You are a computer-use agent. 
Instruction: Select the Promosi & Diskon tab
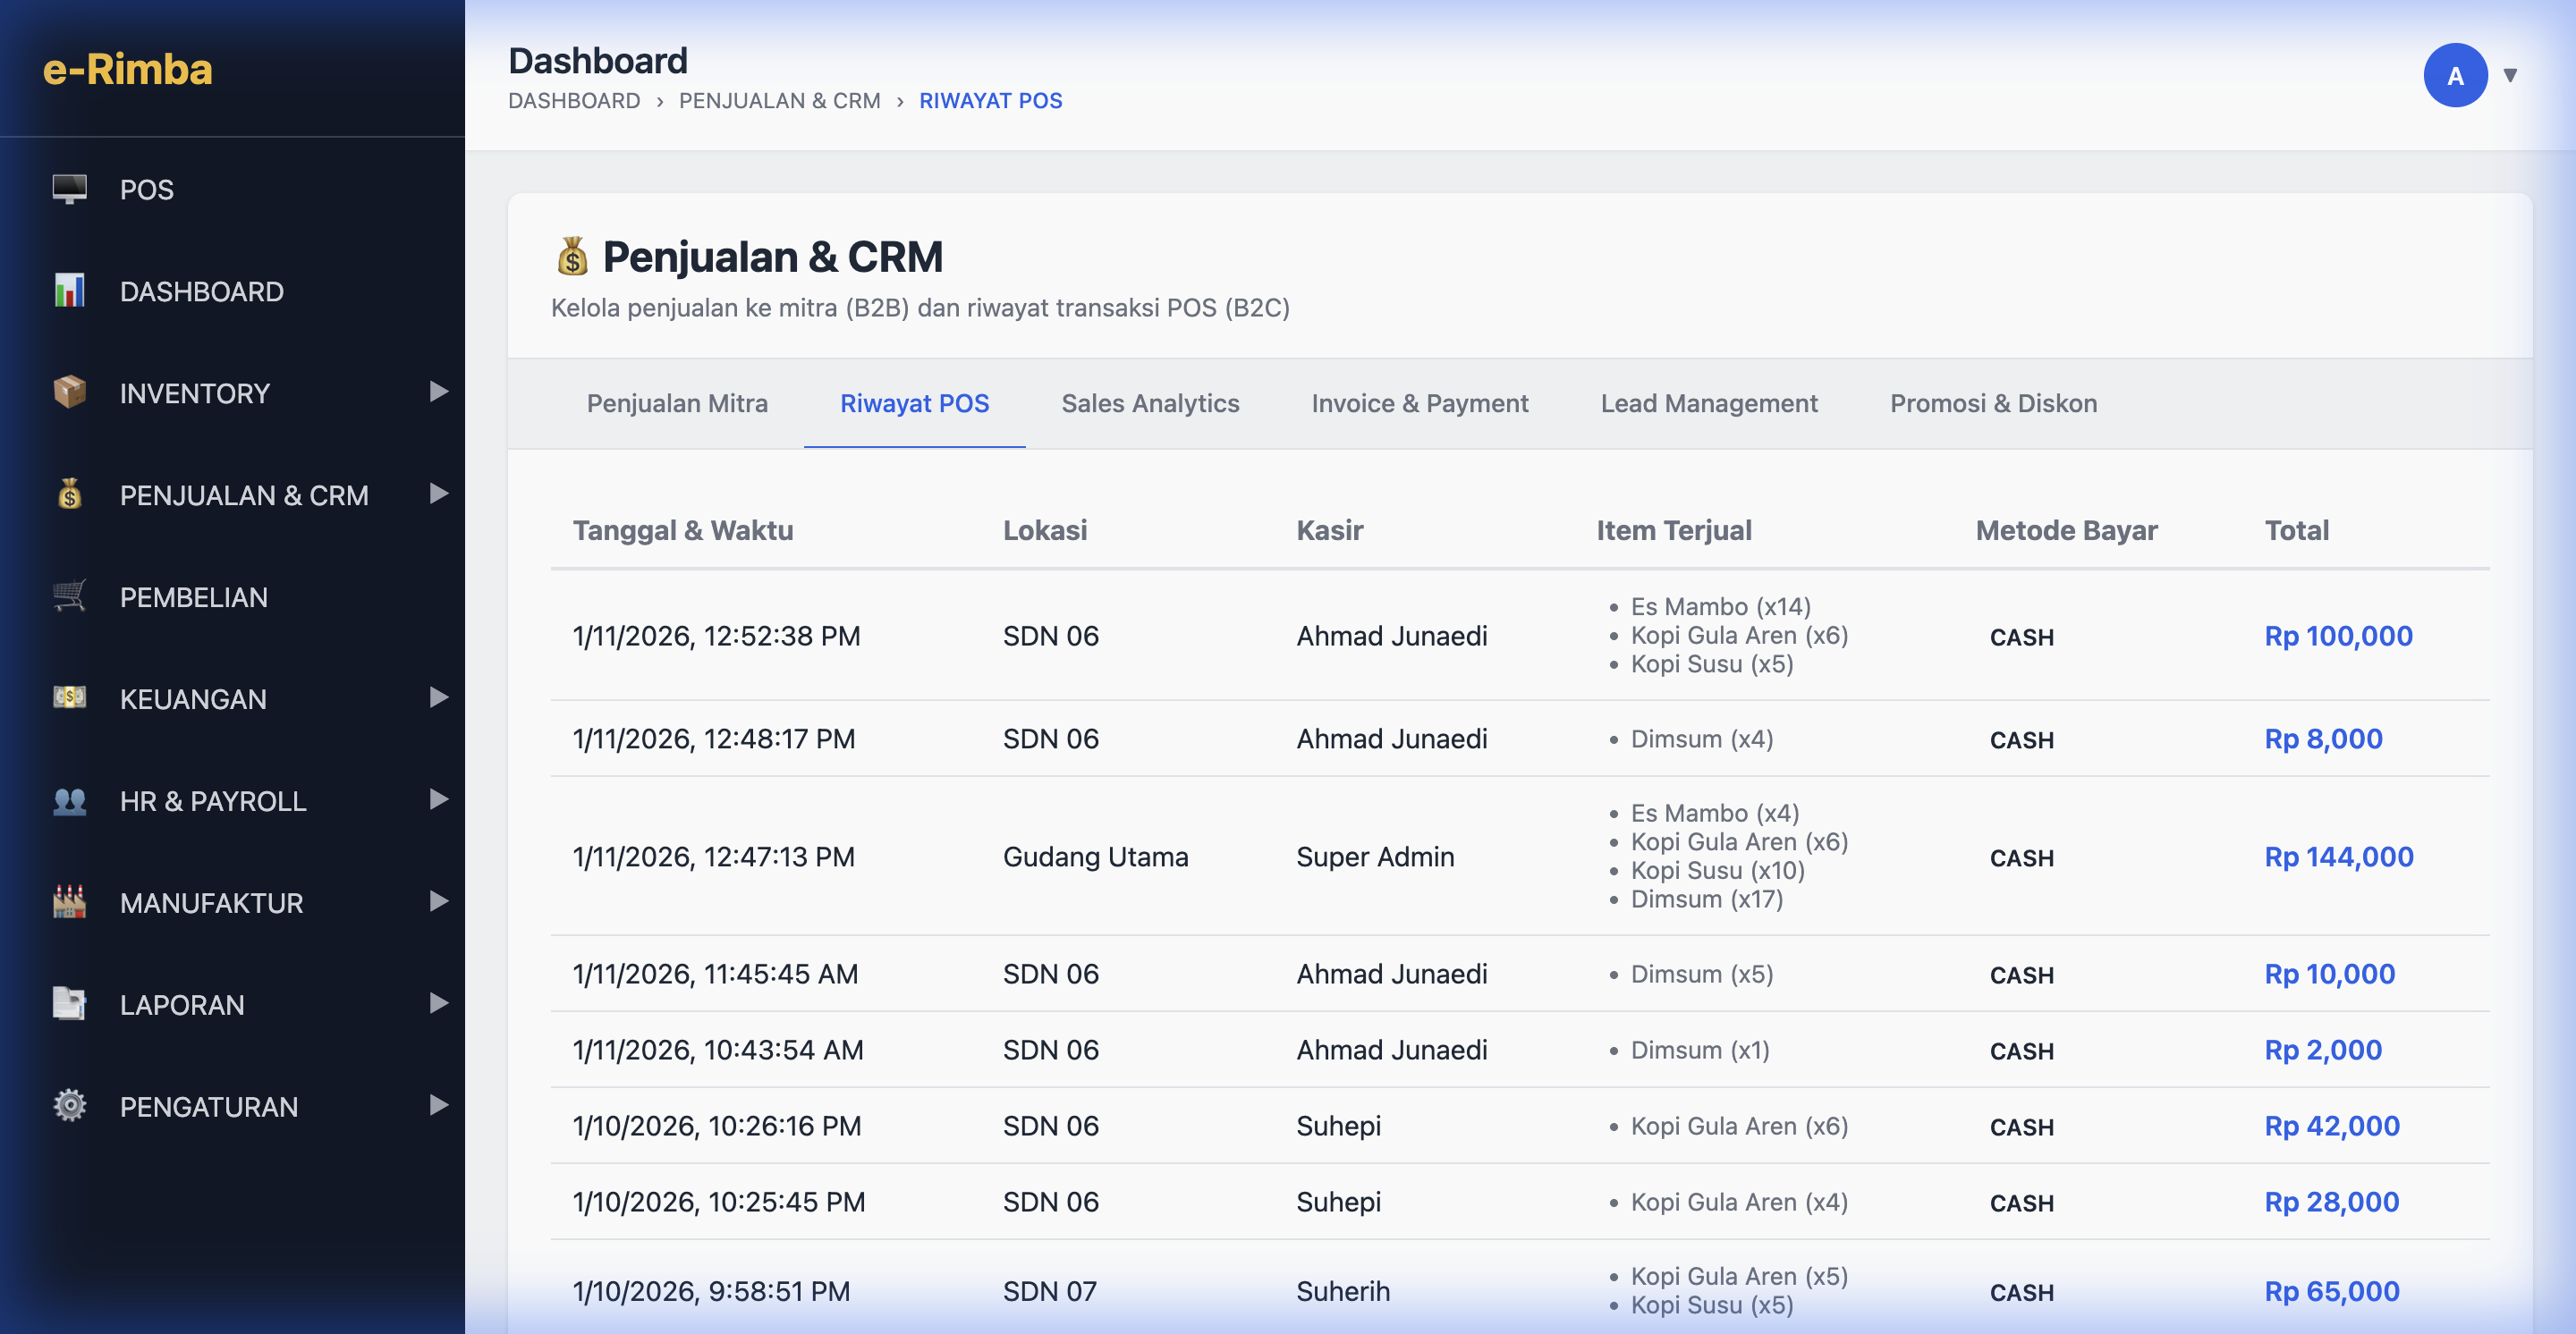click(x=1992, y=404)
